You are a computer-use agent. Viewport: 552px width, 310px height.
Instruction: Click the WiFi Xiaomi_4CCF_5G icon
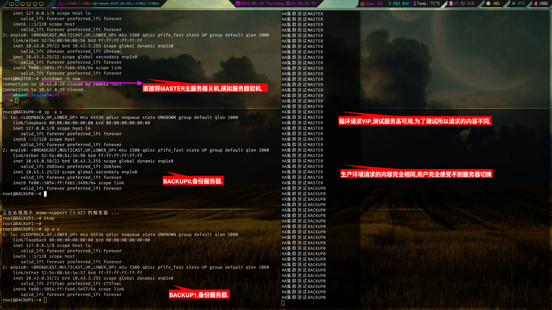pyautogui.click(x=95, y=4)
